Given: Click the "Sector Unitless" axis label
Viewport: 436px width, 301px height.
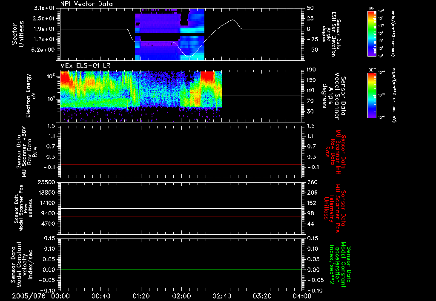Looking at the screenshot, I should tap(18, 34).
